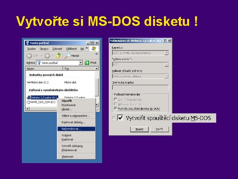The image size is (238, 179).
Task: Expand hidden menu items chevron
Action: [x=87, y=48]
